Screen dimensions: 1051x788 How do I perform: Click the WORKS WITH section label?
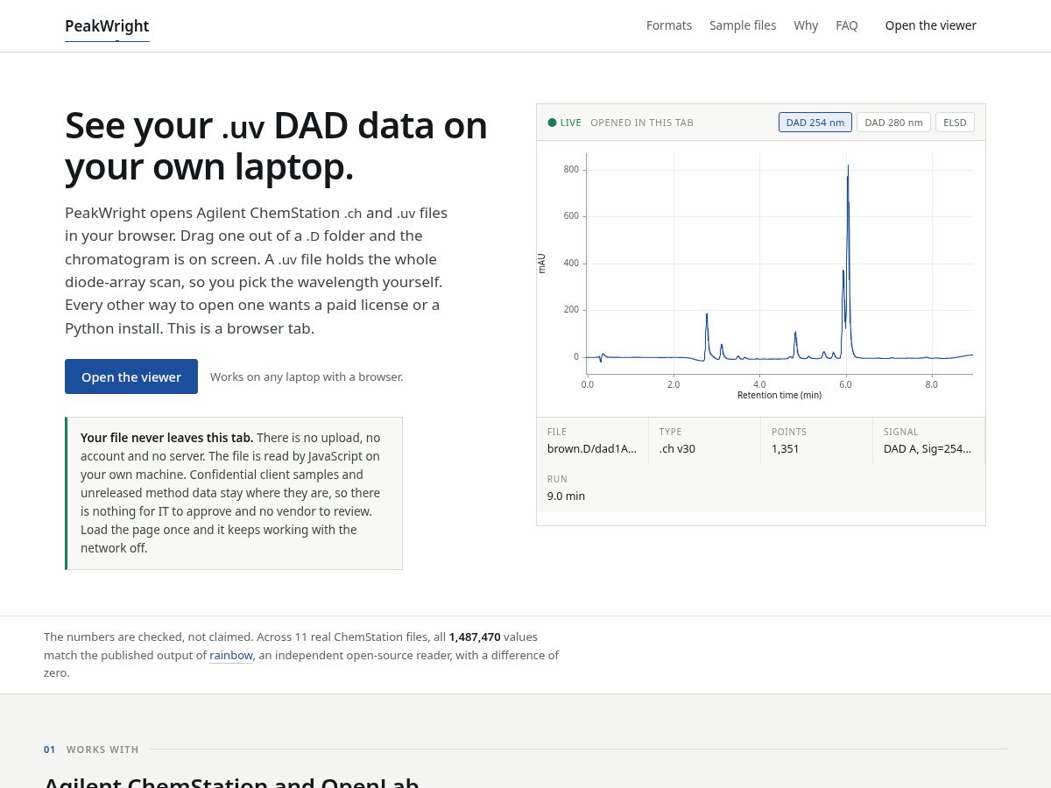tap(102, 749)
